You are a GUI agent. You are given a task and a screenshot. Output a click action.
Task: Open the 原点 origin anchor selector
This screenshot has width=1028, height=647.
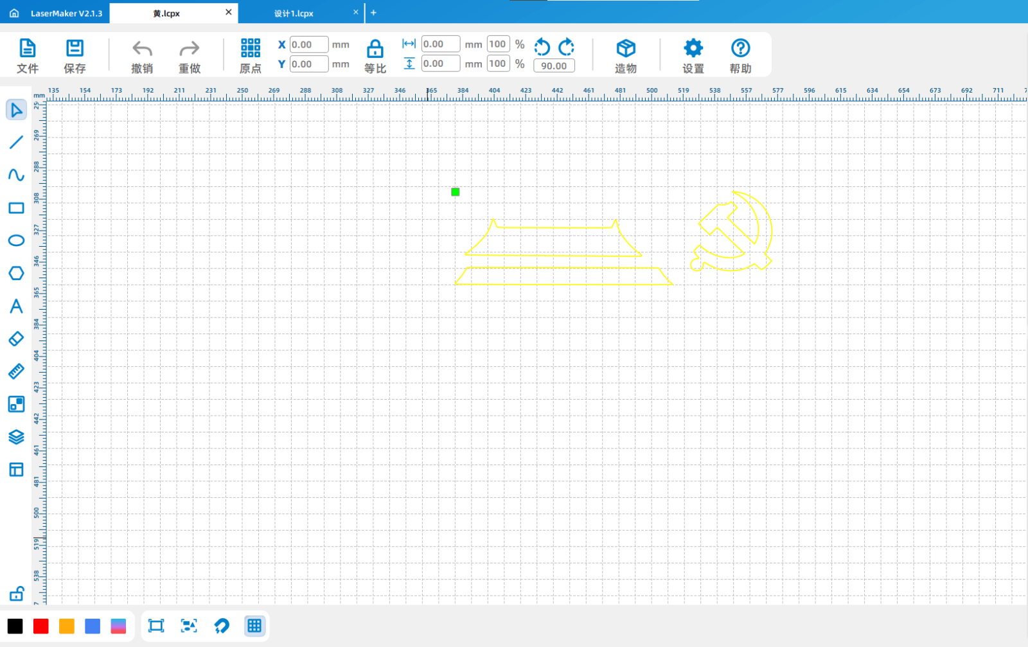[x=251, y=56]
